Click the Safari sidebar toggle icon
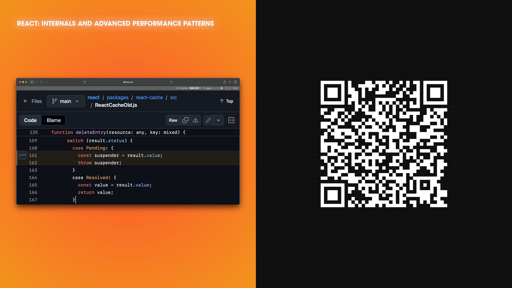 [x=32, y=82]
